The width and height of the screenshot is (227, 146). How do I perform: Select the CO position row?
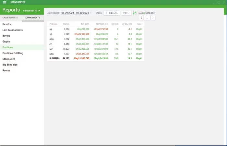point(95,44)
